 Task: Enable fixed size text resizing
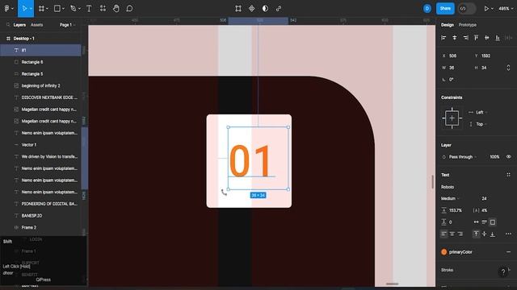tap(493, 222)
